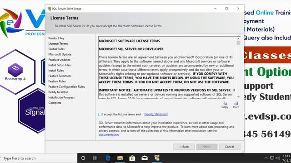Check the accept license terms checkbox
The image size is (291, 163).
click(x=100, y=115)
